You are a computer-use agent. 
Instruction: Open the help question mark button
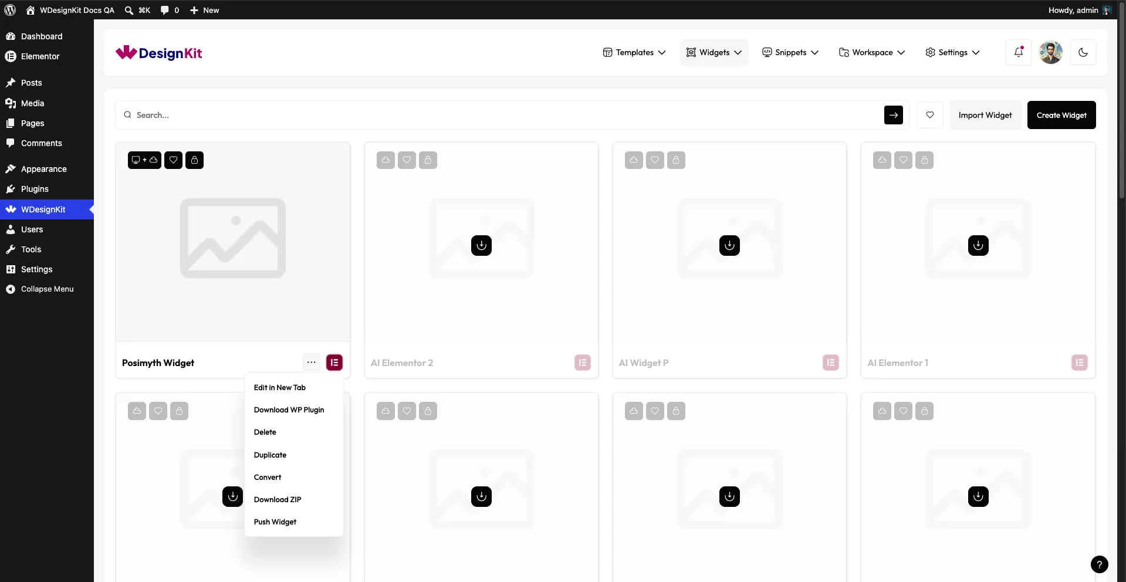1099,564
